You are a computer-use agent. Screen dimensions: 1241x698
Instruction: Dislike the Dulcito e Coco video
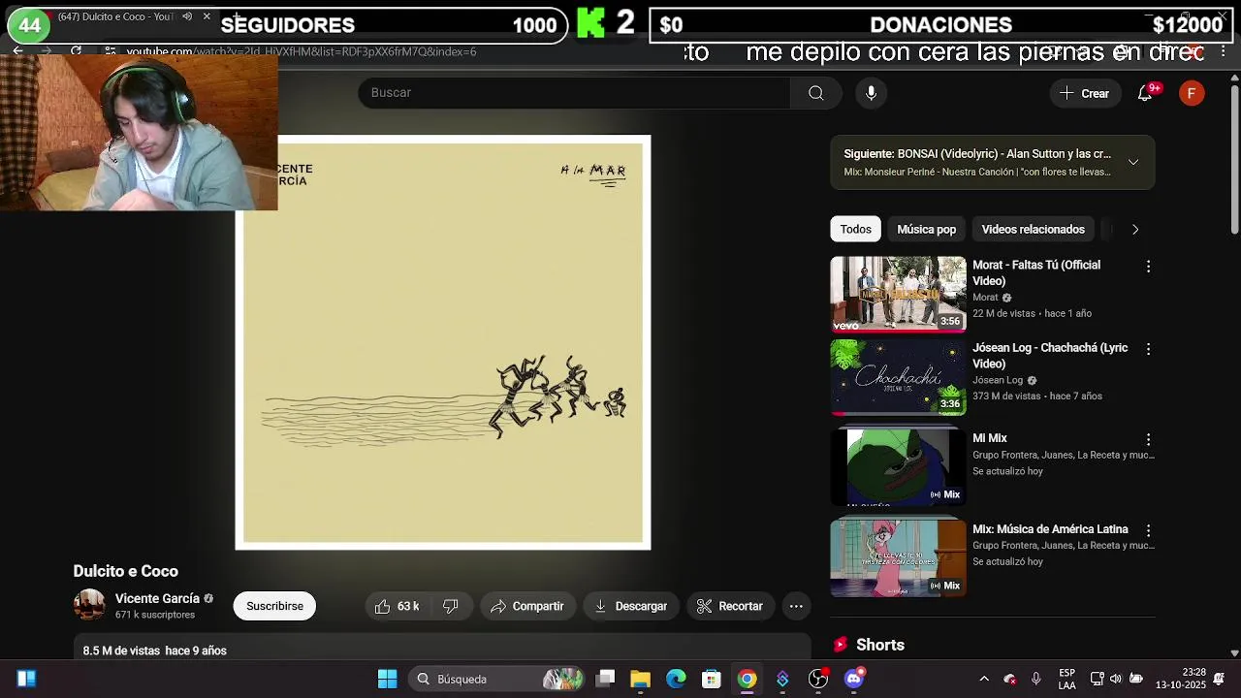(x=451, y=606)
